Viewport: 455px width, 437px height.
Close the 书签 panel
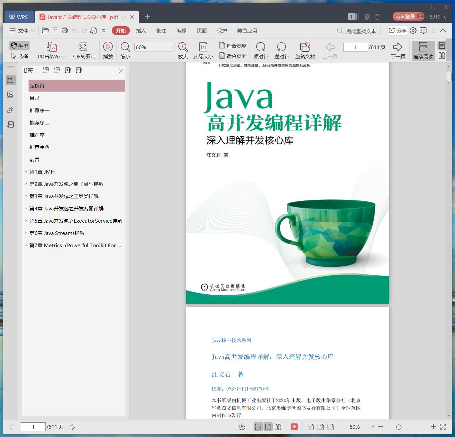click(x=121, y=71)
